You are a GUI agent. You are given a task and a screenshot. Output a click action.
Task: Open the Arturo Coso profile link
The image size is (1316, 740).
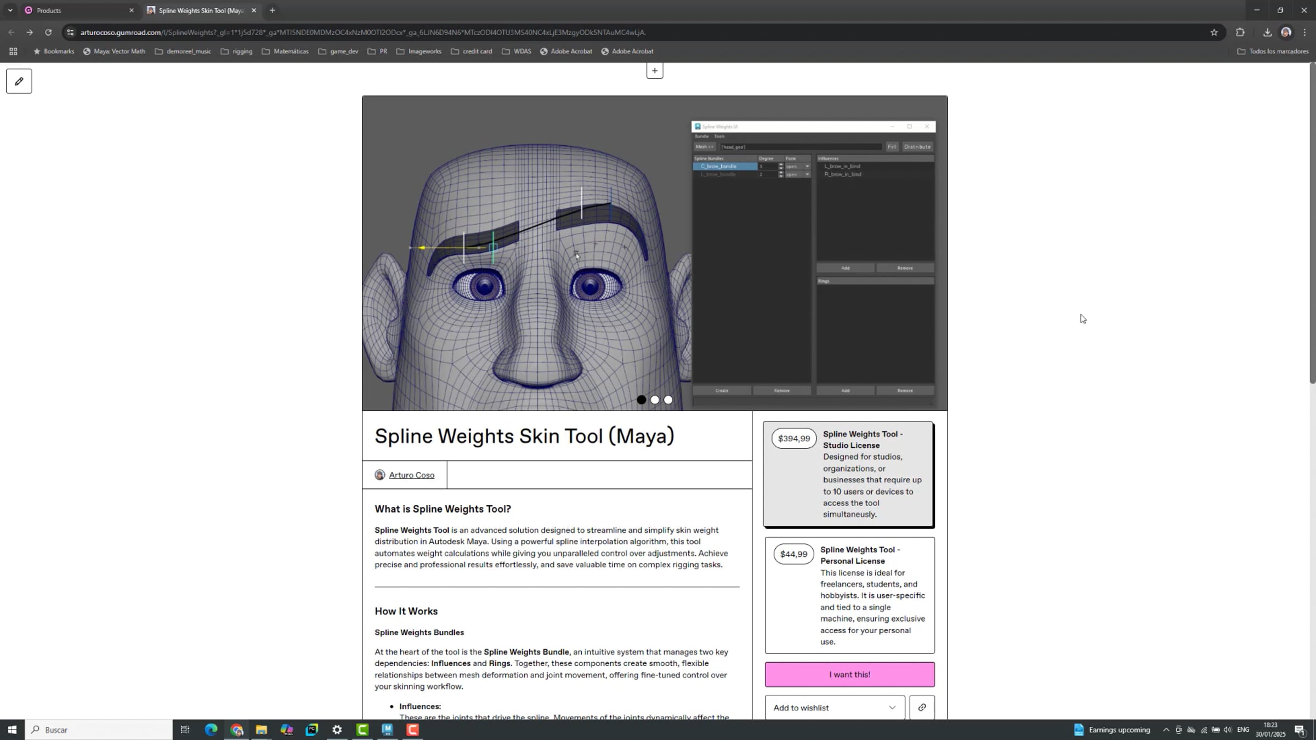tap(411, 475)
